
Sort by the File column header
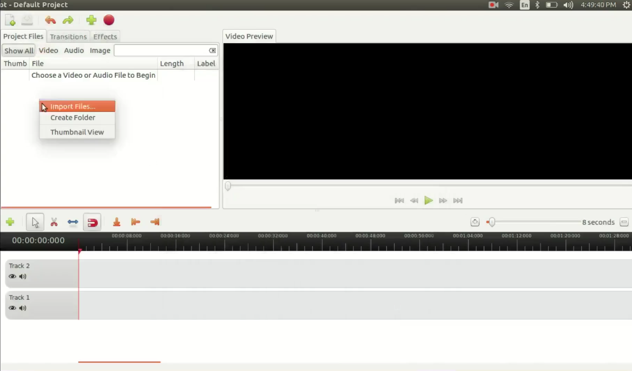click(94, 64)
